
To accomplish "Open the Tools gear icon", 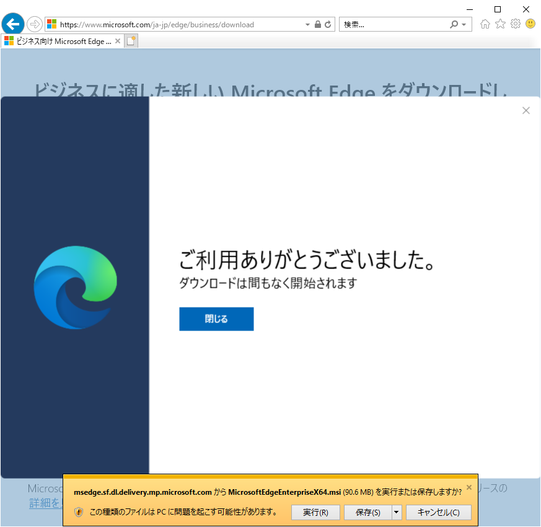I will (516, 24).
